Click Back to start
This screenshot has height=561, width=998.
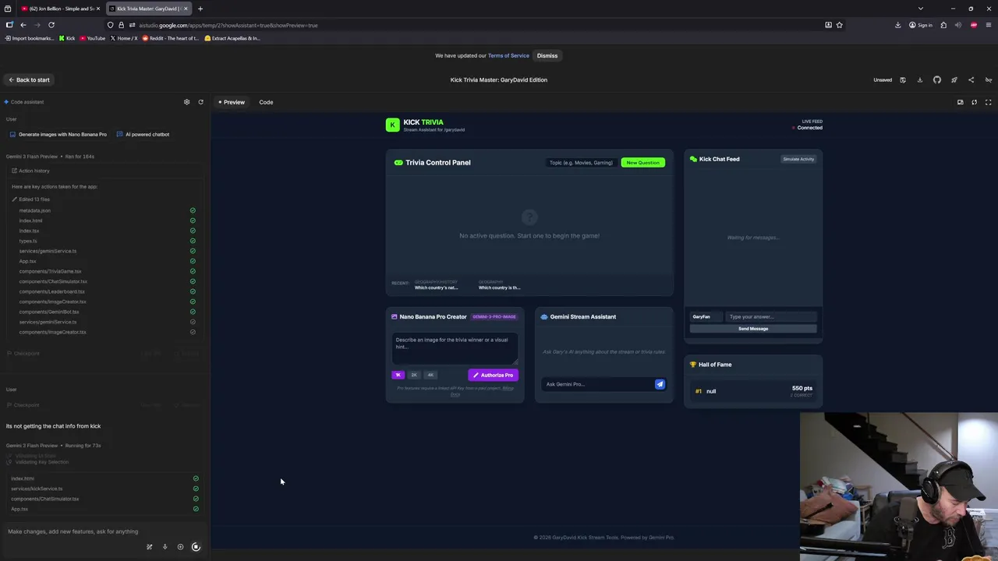pos(29,79)
